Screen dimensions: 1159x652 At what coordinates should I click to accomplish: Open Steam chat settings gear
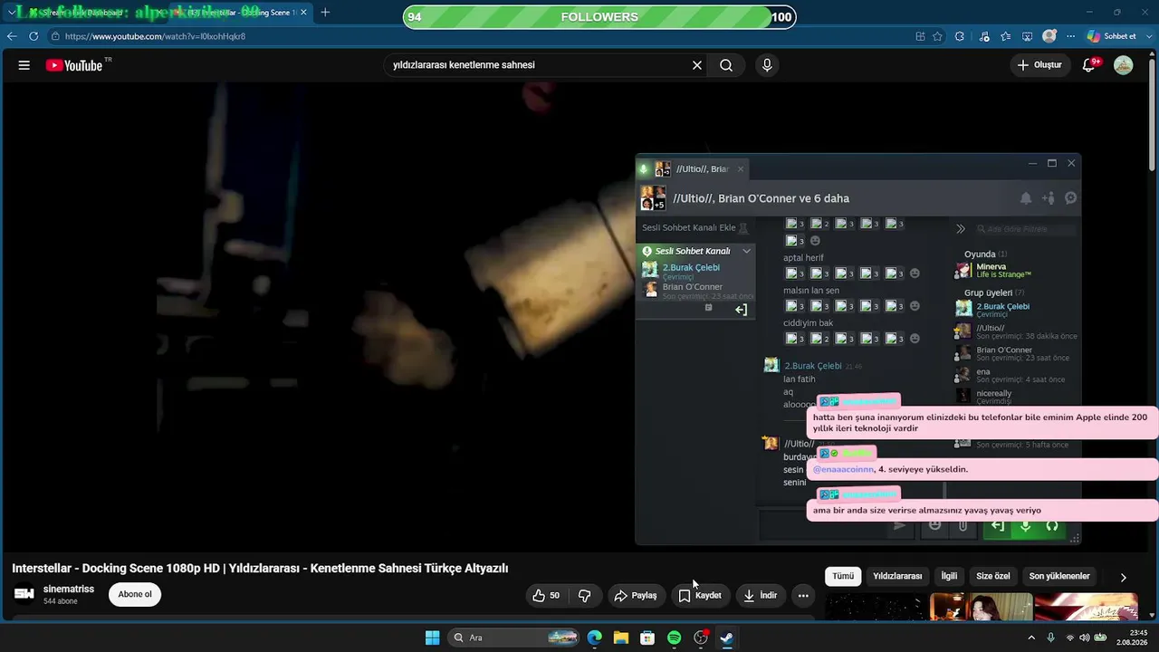(x=1070, y=198)
